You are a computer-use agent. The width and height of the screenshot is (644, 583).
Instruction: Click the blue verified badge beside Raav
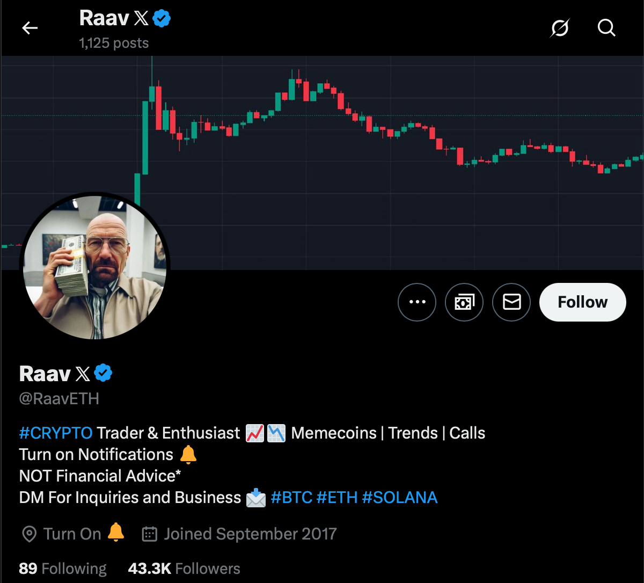click(104, 373)
